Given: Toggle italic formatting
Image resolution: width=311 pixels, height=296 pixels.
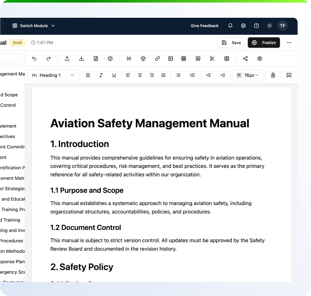Looking at the screenshot, I should pyautogui.click(x=101, y=75).
